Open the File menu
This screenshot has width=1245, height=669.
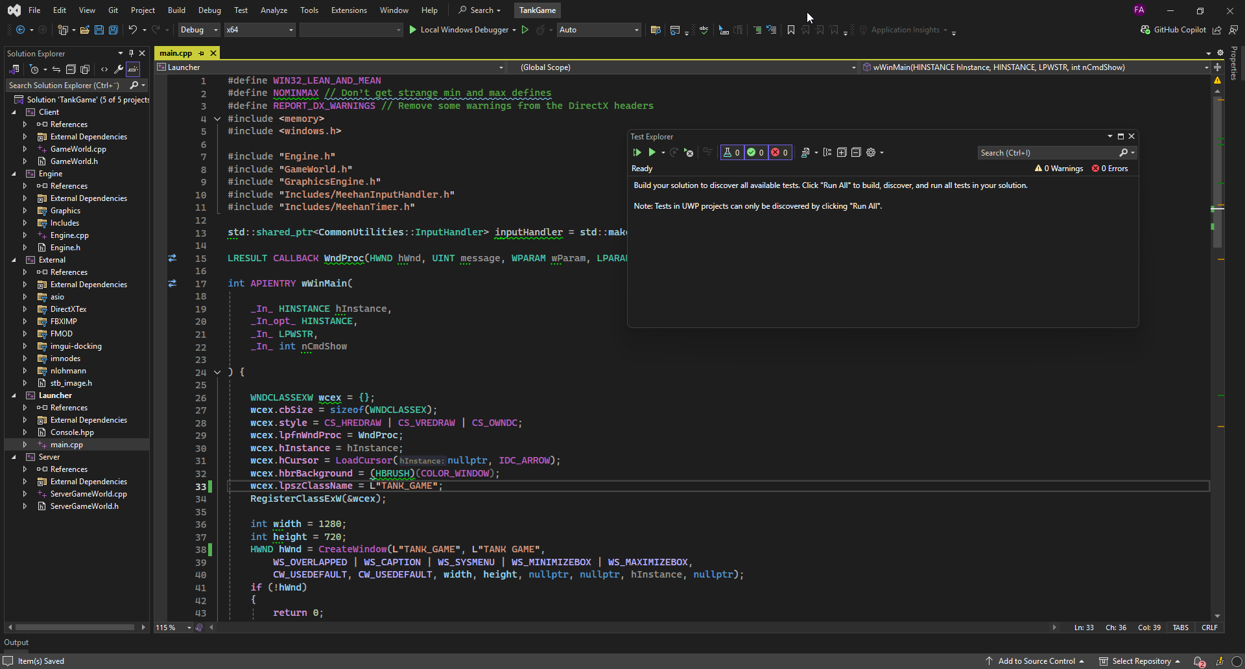[x=34, y=10]
